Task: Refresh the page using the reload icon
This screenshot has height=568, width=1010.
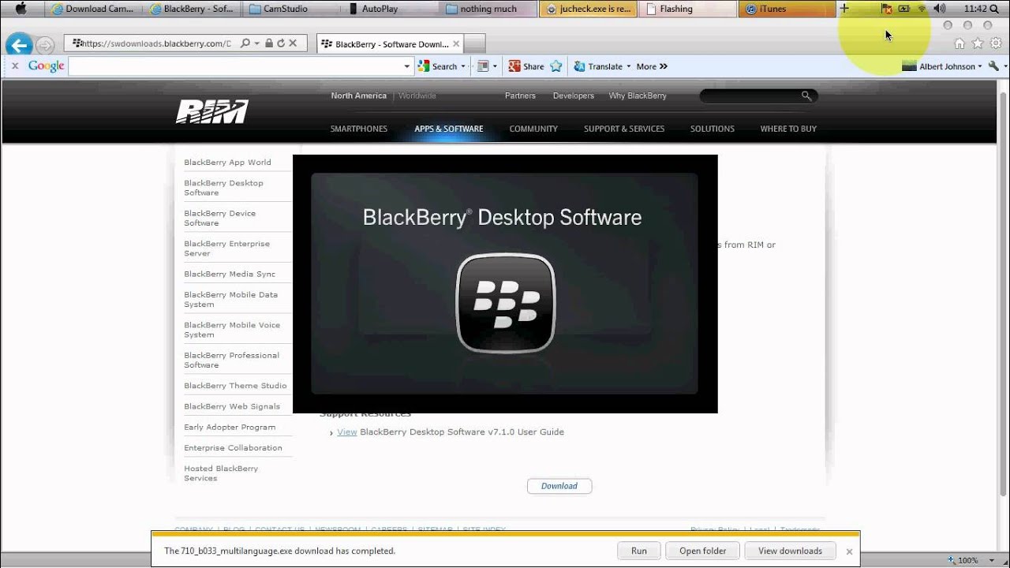Action: [281, 44]
